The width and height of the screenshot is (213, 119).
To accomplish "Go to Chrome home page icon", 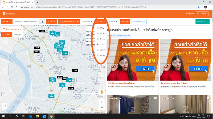I will (17, 7).
